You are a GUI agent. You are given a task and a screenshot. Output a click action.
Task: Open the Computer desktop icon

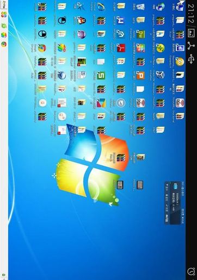click(x=180, y=7)
